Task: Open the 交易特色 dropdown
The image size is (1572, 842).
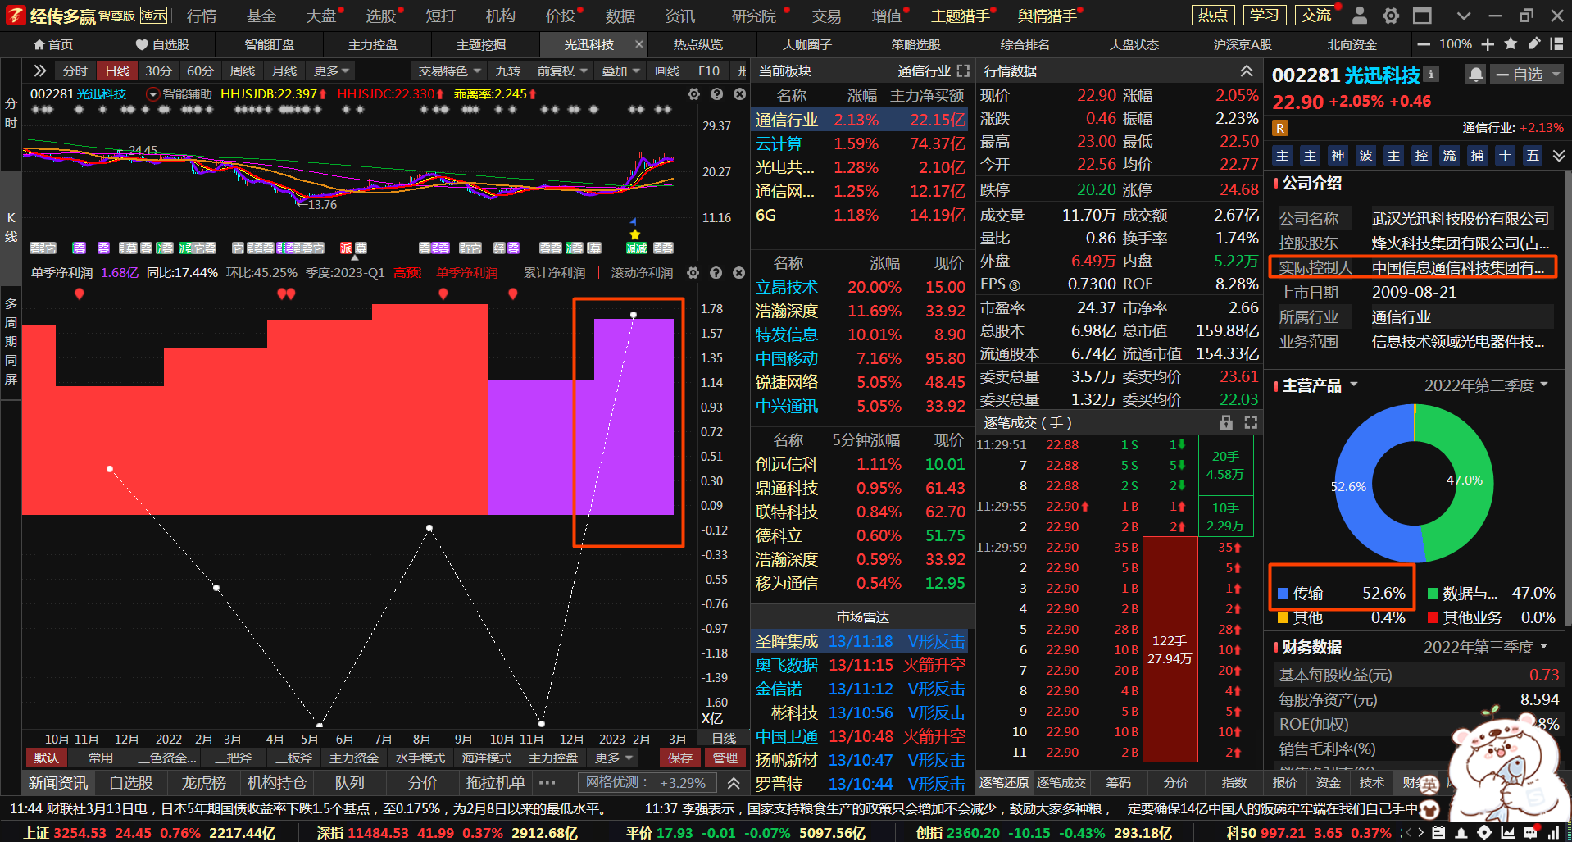Action: pyautogui.click(x=449, y=71)
